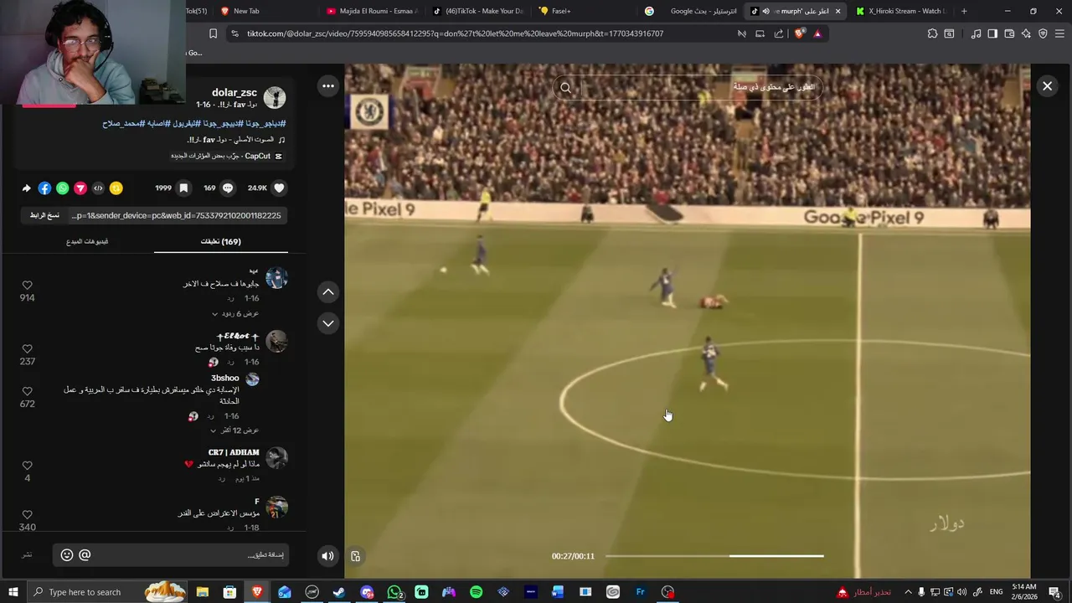Show hidden system tray icons

pyautogui.click(x=908, y=592)
